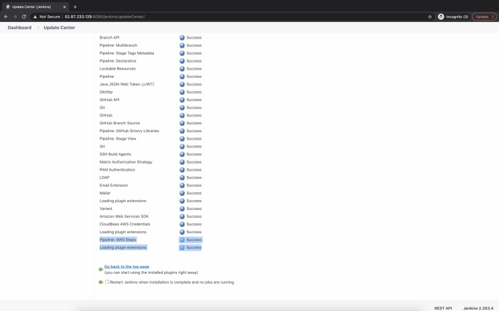Click the Mailer plugin status ball icon
Screen dimensions: 499x311
pos(182,193)
